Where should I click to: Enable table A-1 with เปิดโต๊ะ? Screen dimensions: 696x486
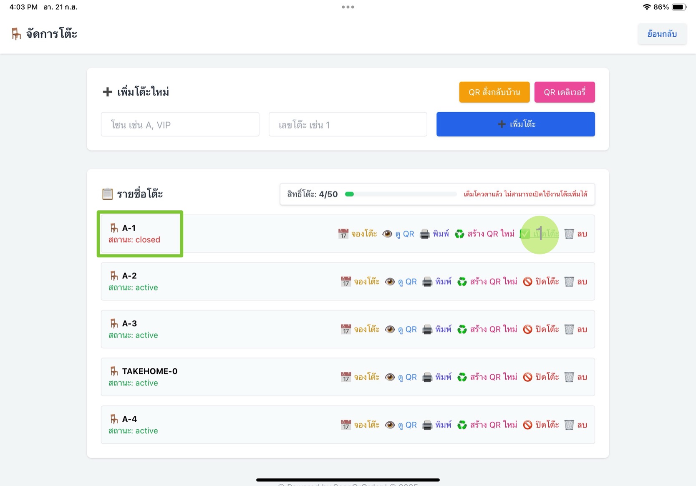point(540,234)
